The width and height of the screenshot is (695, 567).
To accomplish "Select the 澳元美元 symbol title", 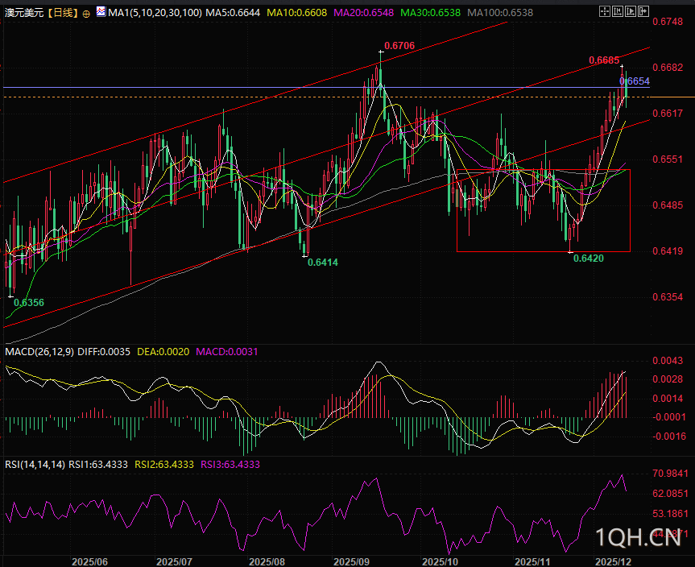I will point(23,14).
